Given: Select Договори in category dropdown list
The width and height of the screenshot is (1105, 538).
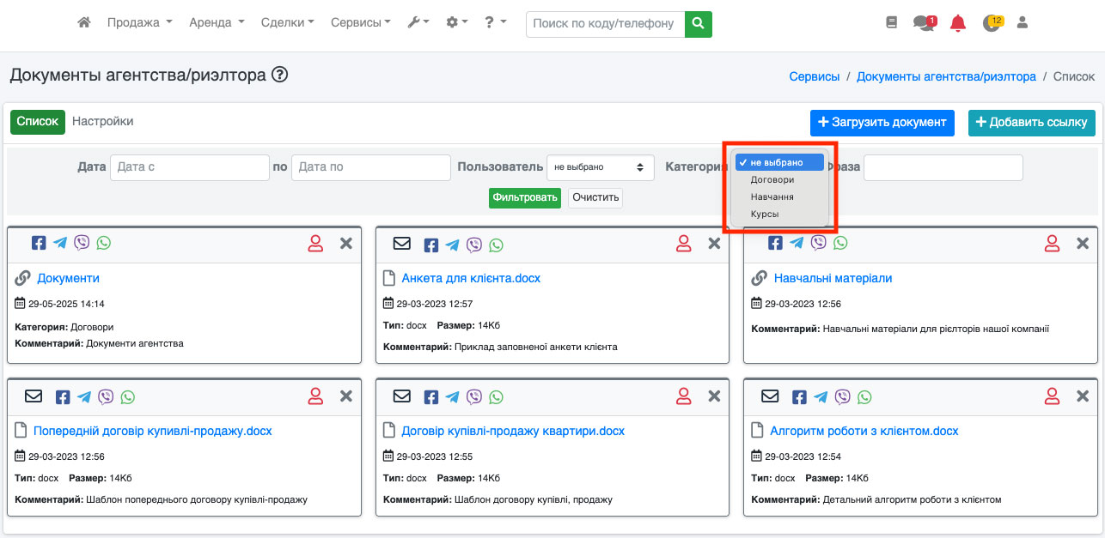Looking at the screenshot, I should (x=772, y=180).
